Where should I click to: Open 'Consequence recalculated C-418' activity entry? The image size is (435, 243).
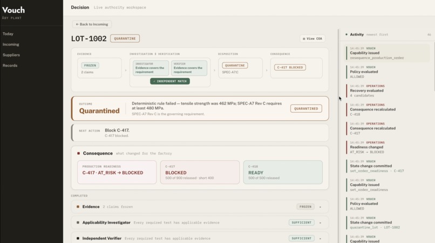pos(387,109)
